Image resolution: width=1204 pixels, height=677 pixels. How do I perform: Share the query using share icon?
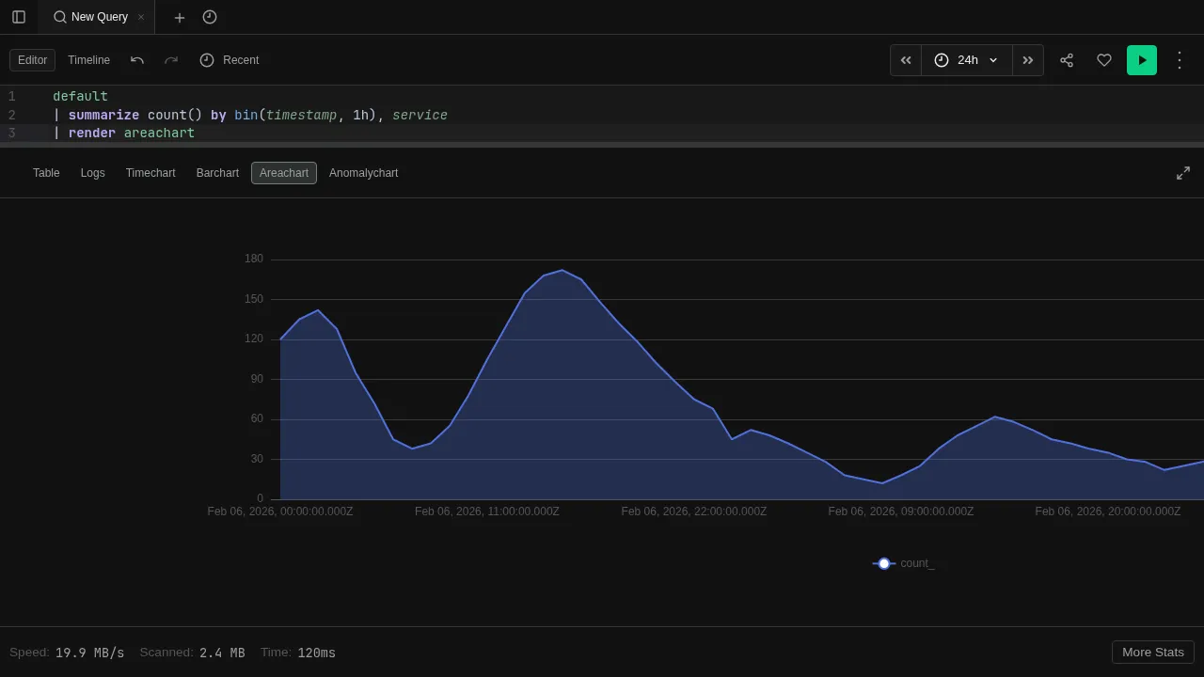pos(1067,60)
